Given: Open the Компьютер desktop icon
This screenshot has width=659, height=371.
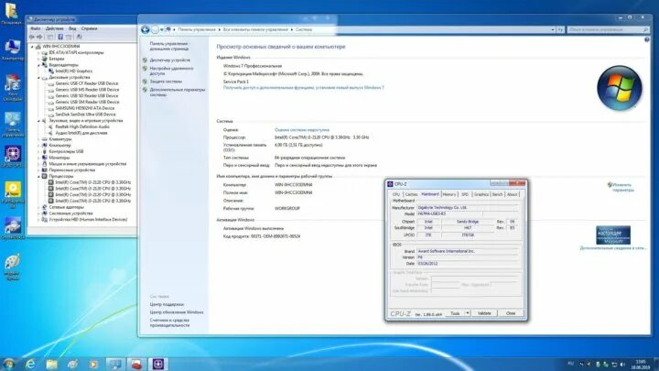Looking at the screenshot, I should coord(13,49).
